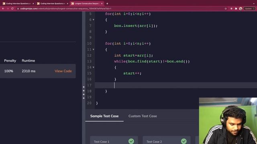Click the int start=arr[i]; code line
This screenshot has width=257, height=144.
[x=134, y=56]
